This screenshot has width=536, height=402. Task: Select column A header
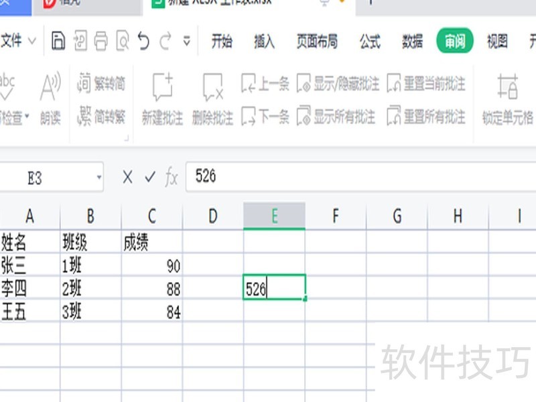coord(30,216)
